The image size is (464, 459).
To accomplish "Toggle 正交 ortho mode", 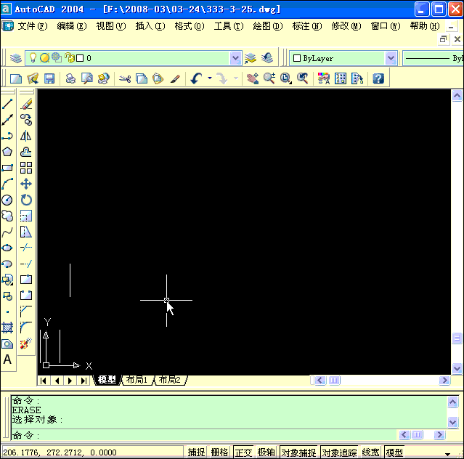I will coord(243,452).
